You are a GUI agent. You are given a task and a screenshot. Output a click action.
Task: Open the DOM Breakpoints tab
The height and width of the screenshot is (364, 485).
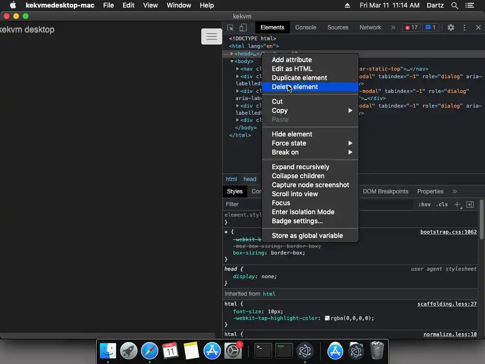tap(386, 191)
